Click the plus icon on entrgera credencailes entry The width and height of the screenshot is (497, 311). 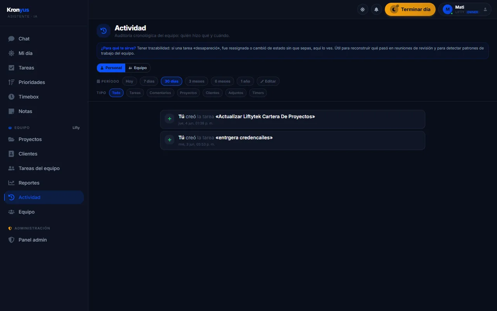(169, 140)
